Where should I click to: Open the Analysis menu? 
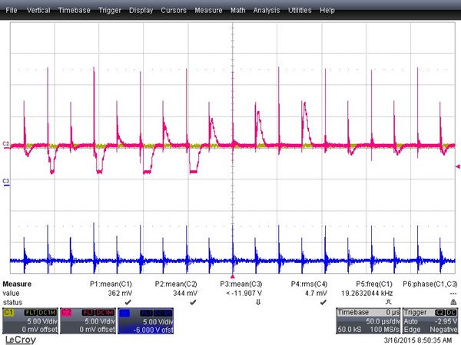coord(267,10)
